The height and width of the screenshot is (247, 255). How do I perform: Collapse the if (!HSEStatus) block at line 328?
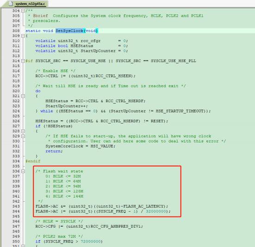(23, 131)
